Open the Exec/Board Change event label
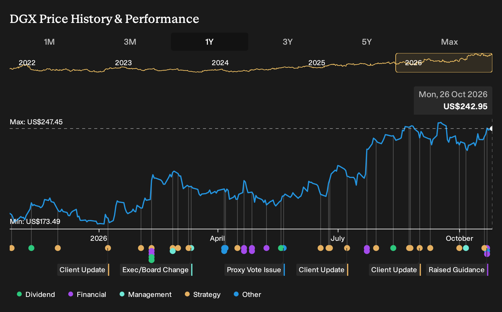The height and width of the screenshot is (312, 502). click(156, 270)
